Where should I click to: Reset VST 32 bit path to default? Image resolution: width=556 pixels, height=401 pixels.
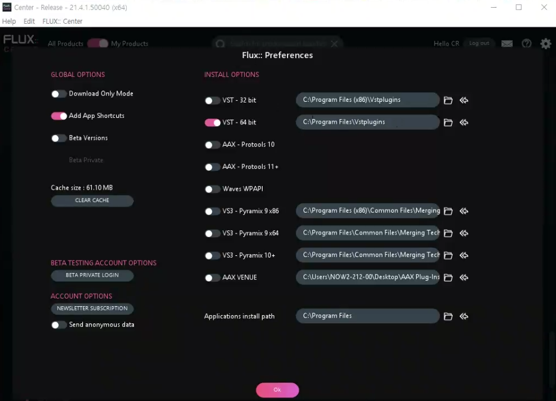(464, 100)
